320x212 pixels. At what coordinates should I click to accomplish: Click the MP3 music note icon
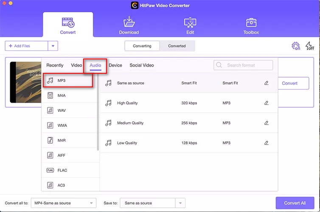[50, 81]
